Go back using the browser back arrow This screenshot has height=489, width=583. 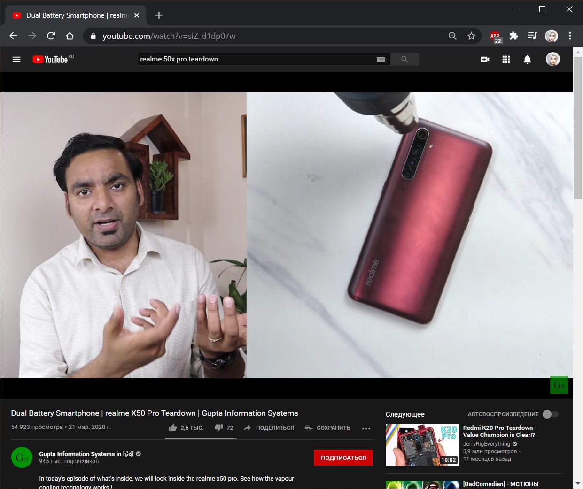[x=14, y=36]
